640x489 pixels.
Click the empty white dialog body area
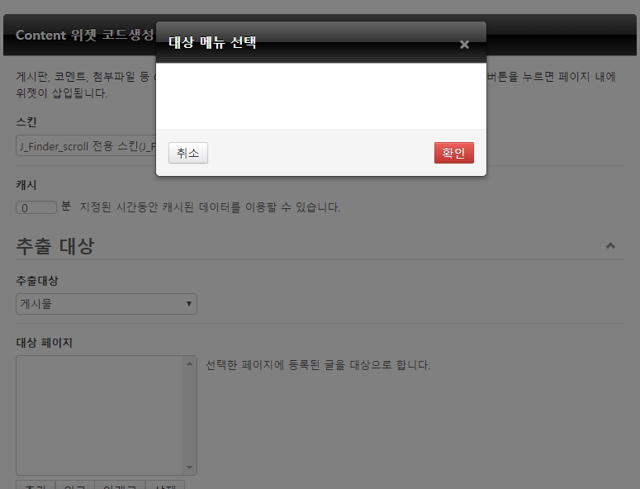[x=320, y=96]
